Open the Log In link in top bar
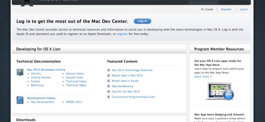 pyautogui.click(x=244, y=9)
